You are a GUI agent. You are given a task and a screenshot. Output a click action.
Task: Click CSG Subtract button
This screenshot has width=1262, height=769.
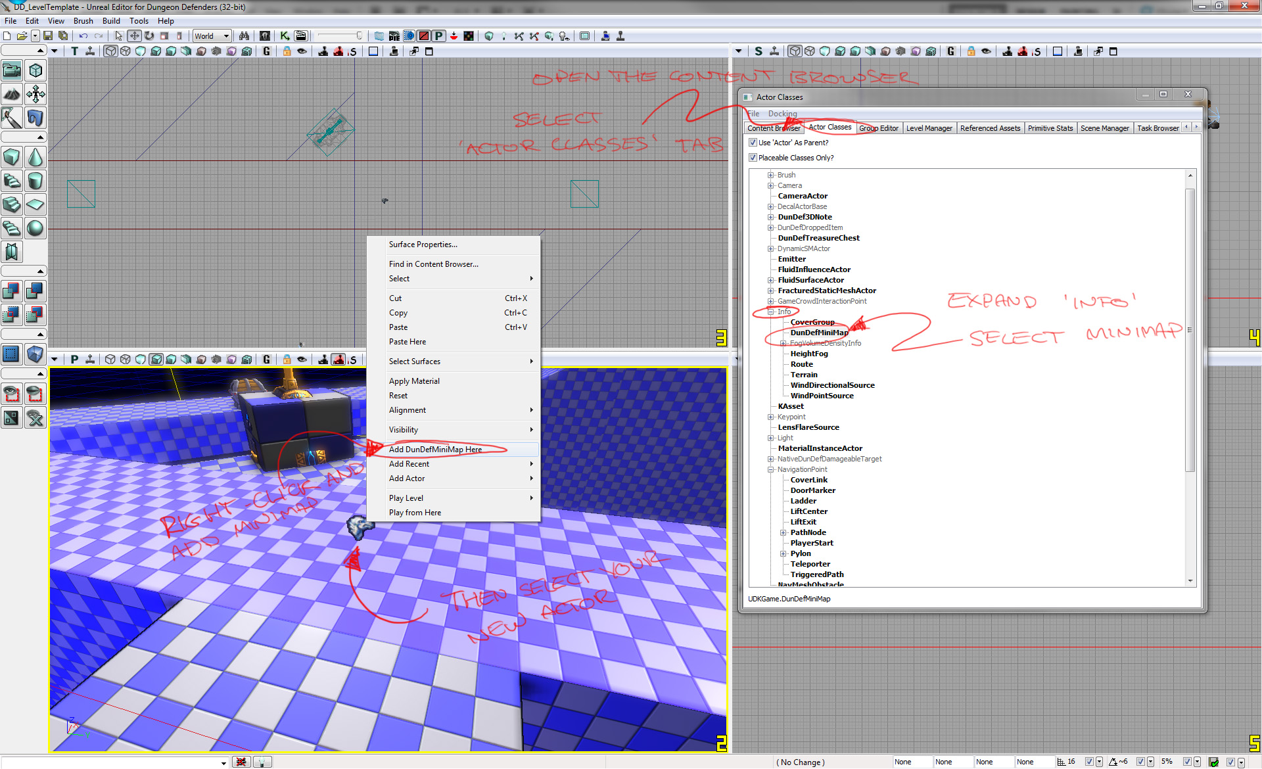point(35,291)
